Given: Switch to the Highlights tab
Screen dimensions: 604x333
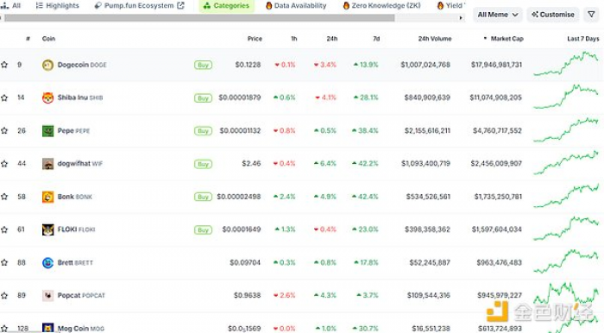Looking at the screenshot, I should pyautogui.click(x=57, y=5).
